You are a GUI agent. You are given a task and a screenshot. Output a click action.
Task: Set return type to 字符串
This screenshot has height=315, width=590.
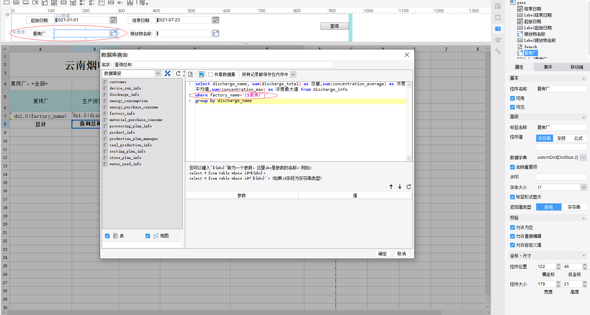tap(574, 207)
